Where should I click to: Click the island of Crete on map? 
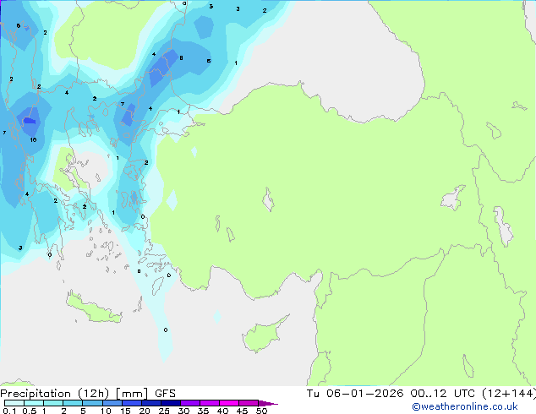(94, 308)
